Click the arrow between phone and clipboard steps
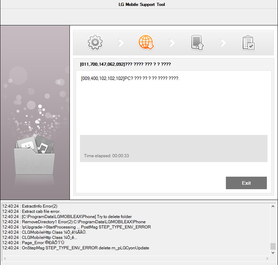The width and height of the screenshot is (278, 265). point(223,43)
